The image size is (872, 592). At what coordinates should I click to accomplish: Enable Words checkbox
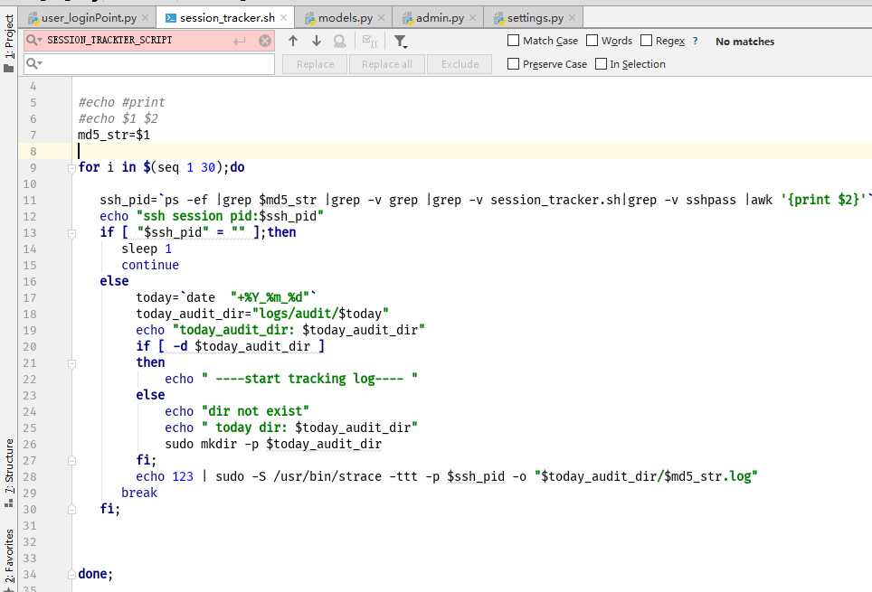592,41
